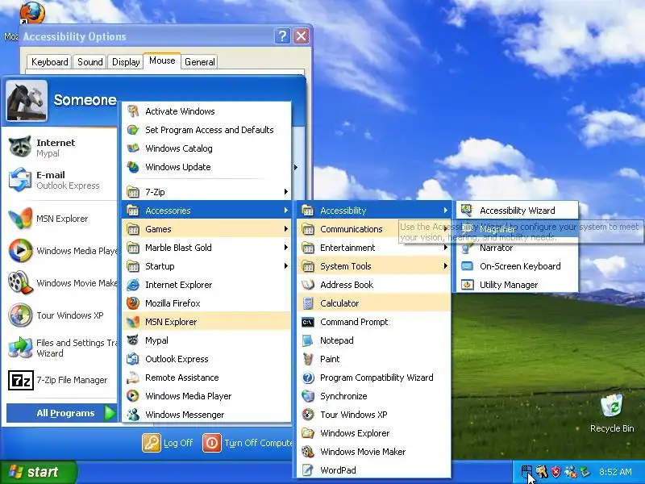Click the Internet Explorer icon in All Programs
645x484 pixels.
pyautogui.click(x=133, y=285)
